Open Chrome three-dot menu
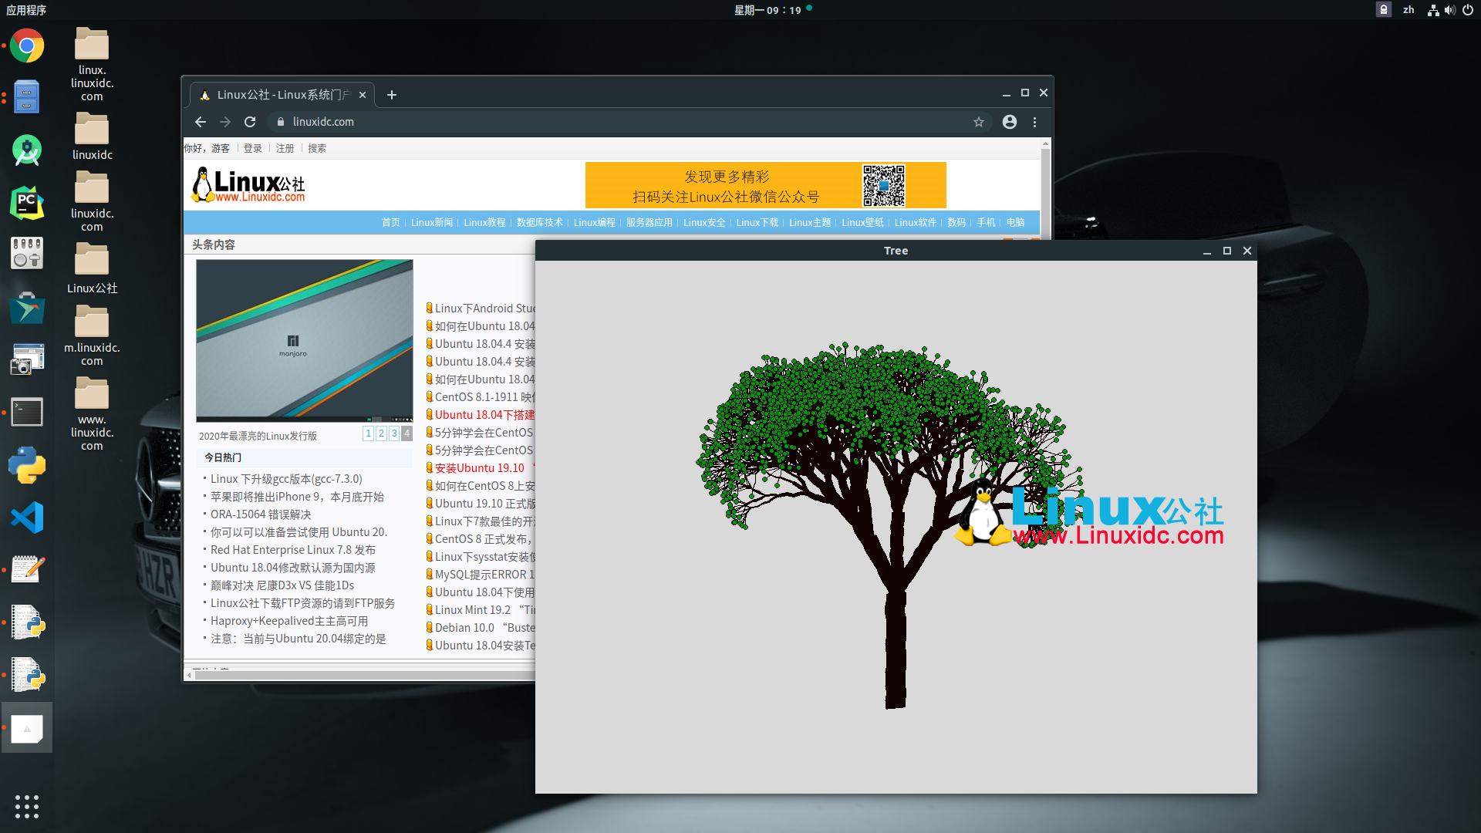 point(1035,122)
